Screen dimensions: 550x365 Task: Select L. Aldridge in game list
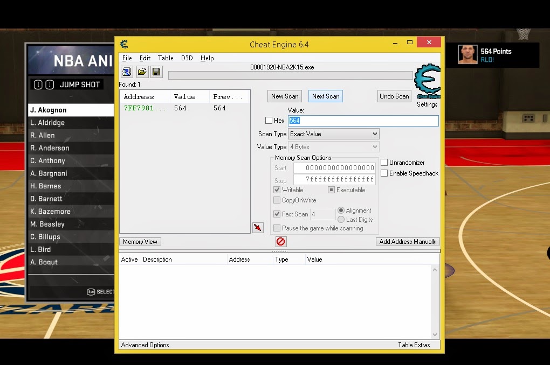point(71,123)
